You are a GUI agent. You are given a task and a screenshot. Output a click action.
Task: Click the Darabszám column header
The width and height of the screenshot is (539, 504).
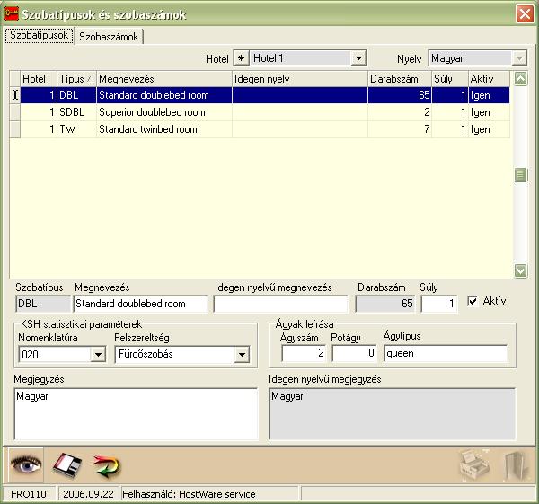click(400, 79)
